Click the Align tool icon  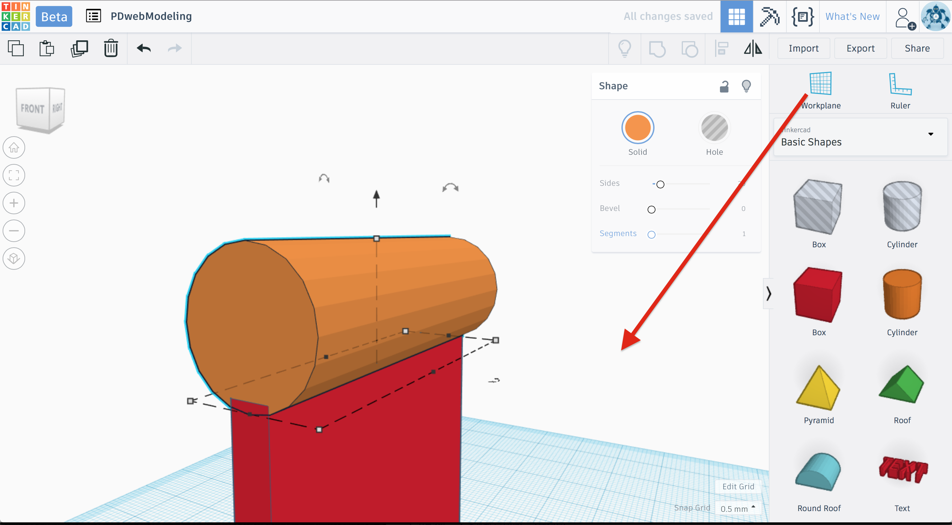click(721, 48)
